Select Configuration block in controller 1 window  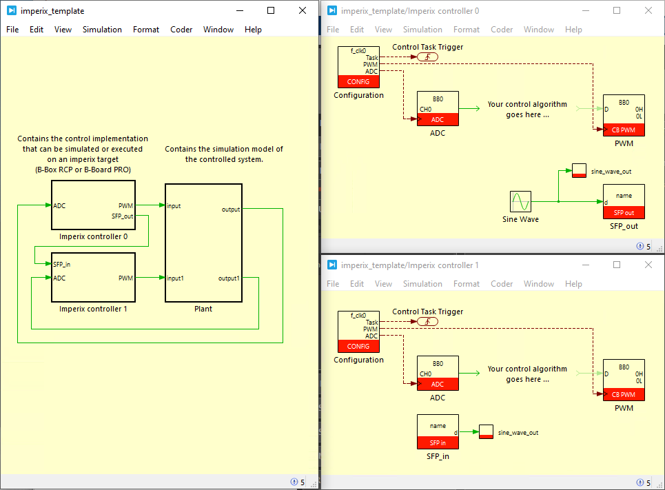pos(358,331)
